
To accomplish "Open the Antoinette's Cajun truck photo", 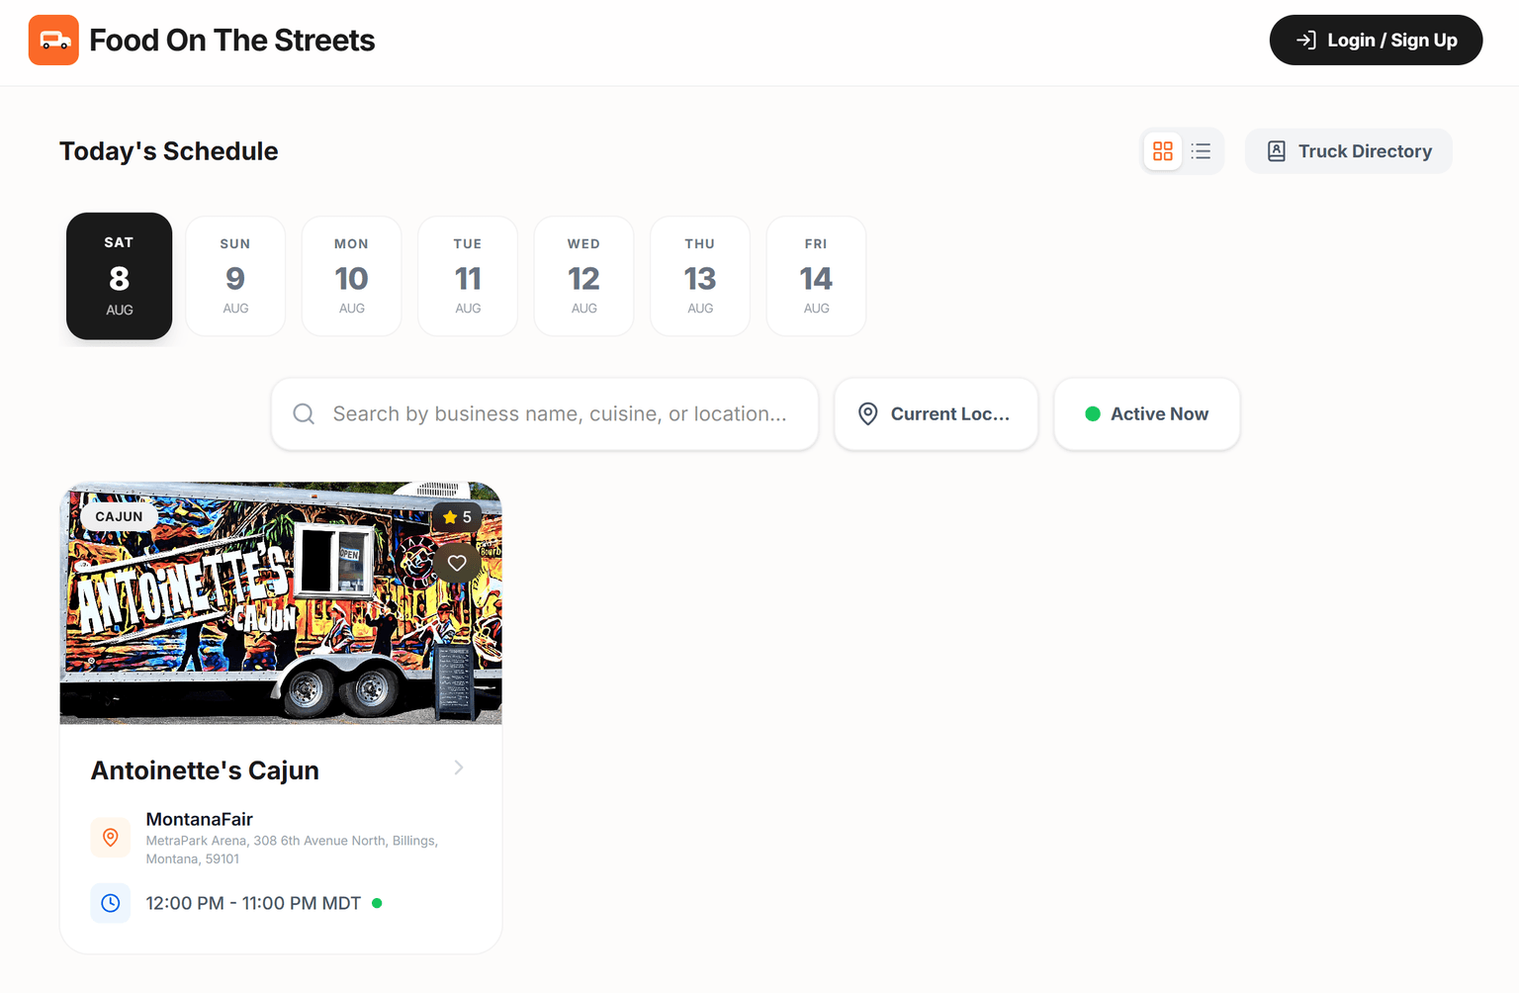I will [x=281, y=603].
